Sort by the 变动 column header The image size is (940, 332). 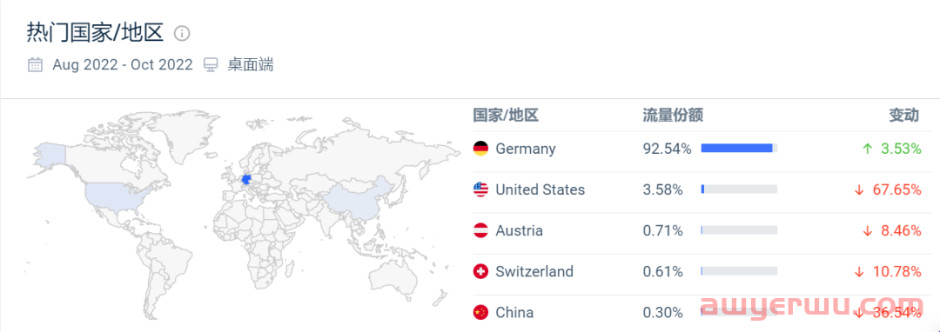[904, 116]
